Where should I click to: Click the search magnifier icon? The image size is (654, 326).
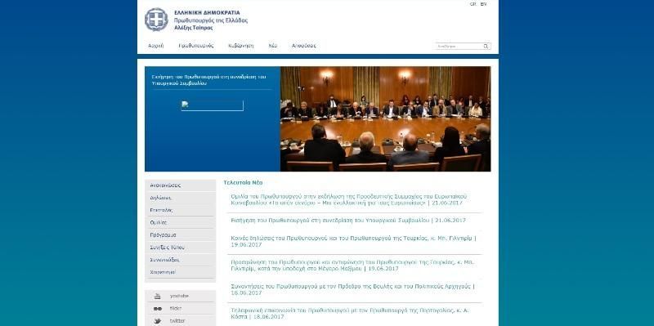(x=486, y=47)
